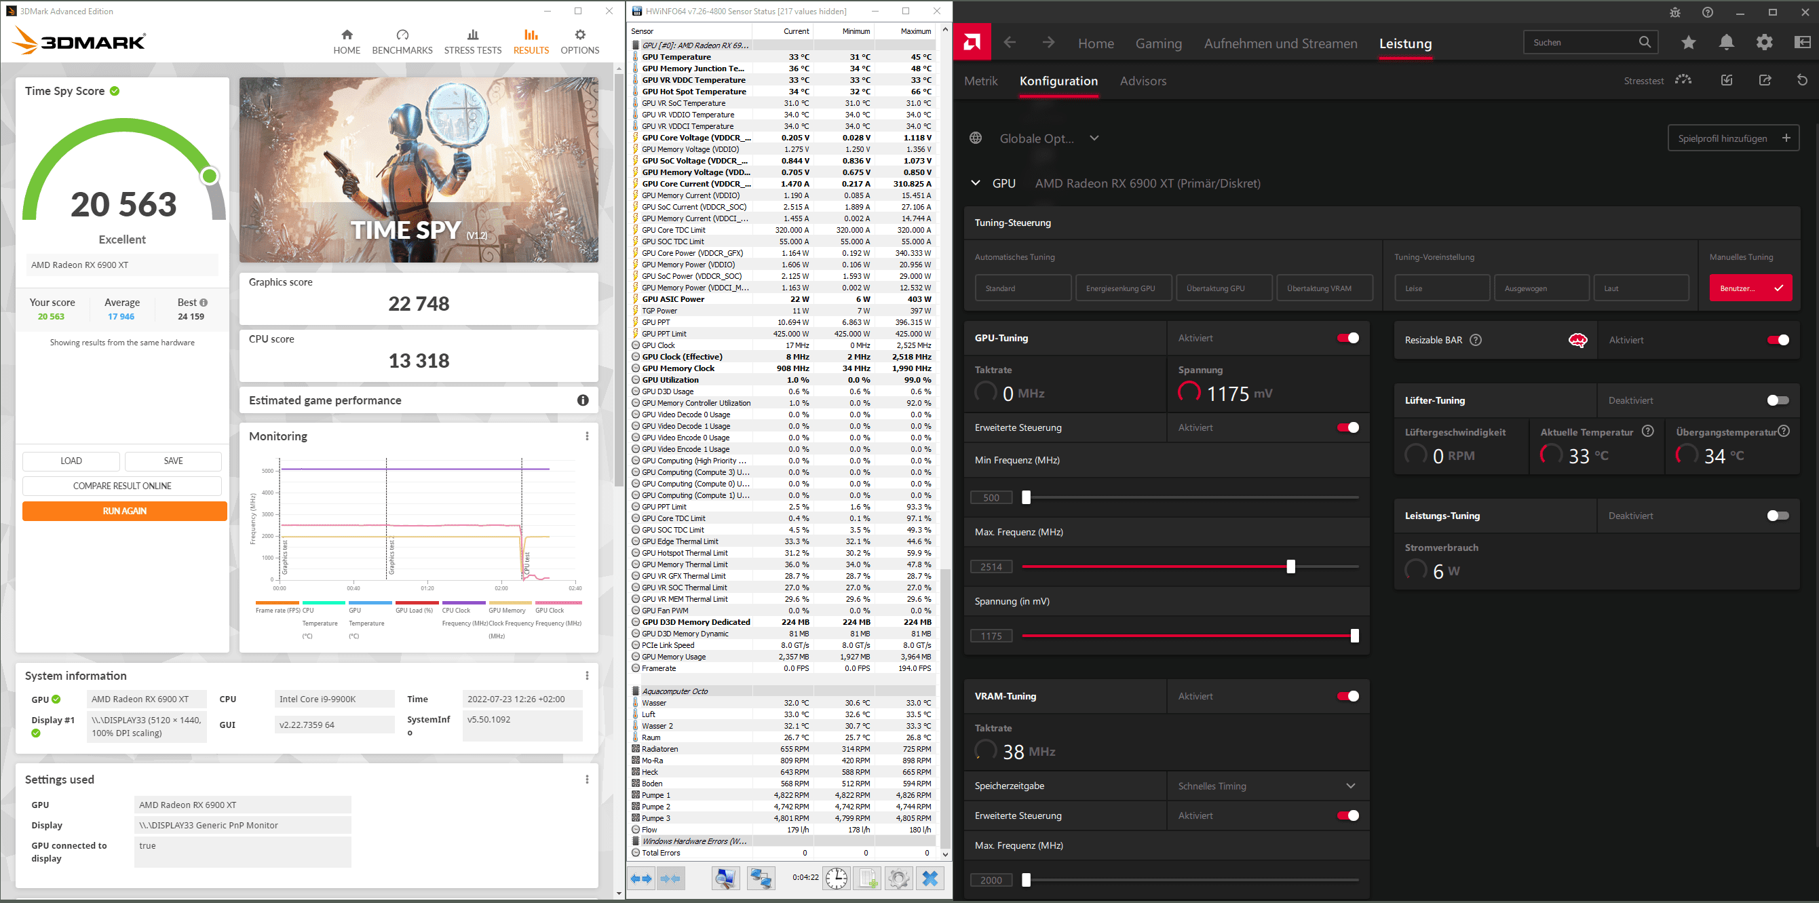
Task: Open Settings used three-dot menu
Action: coord(587,780)
